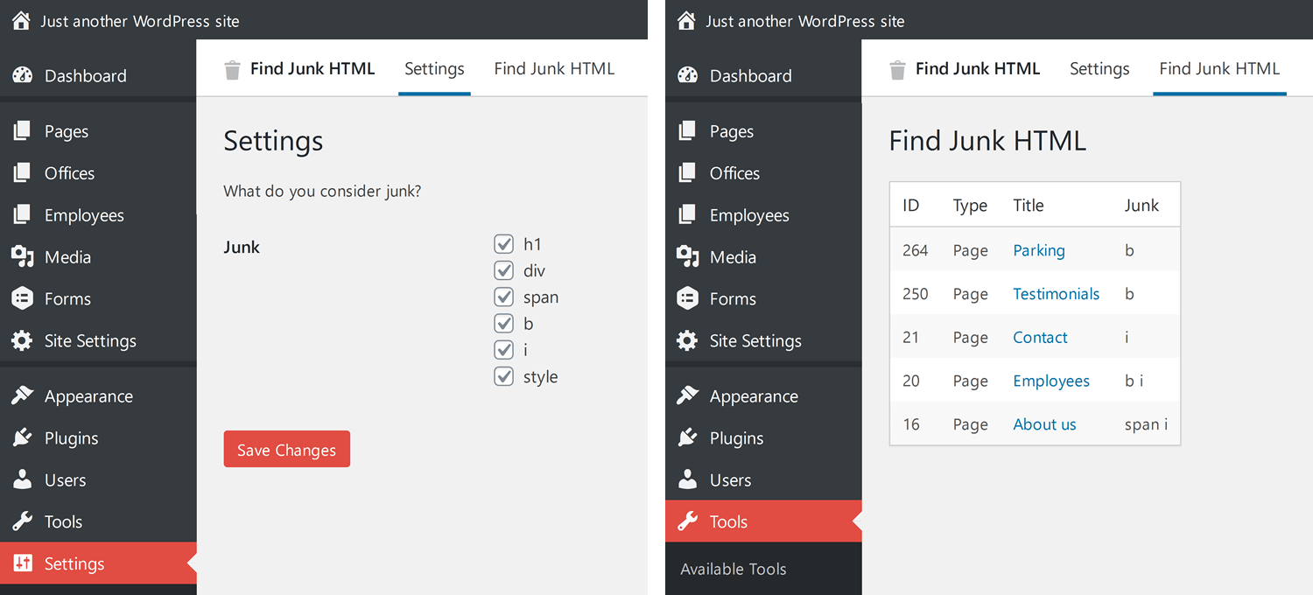Screen dimensions: 1313x595
Task: Click the home icon in the right screenshot's admin bar
Action: [x=687, y=20]
